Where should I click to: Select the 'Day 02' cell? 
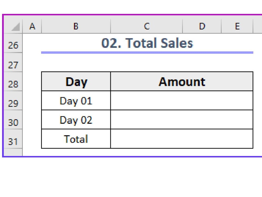point(76,120)
